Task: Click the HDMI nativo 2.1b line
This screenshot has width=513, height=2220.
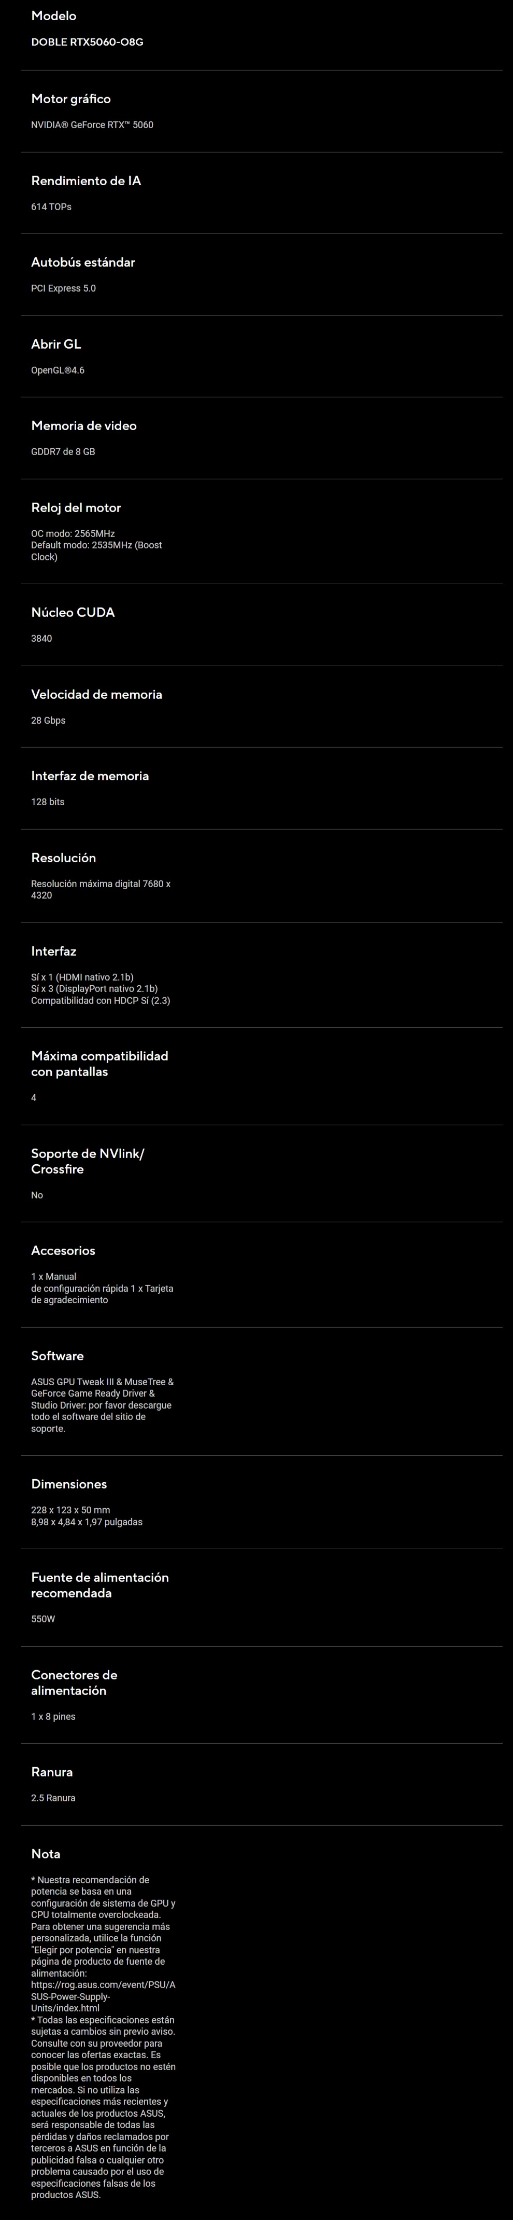Action: (82, 977)
